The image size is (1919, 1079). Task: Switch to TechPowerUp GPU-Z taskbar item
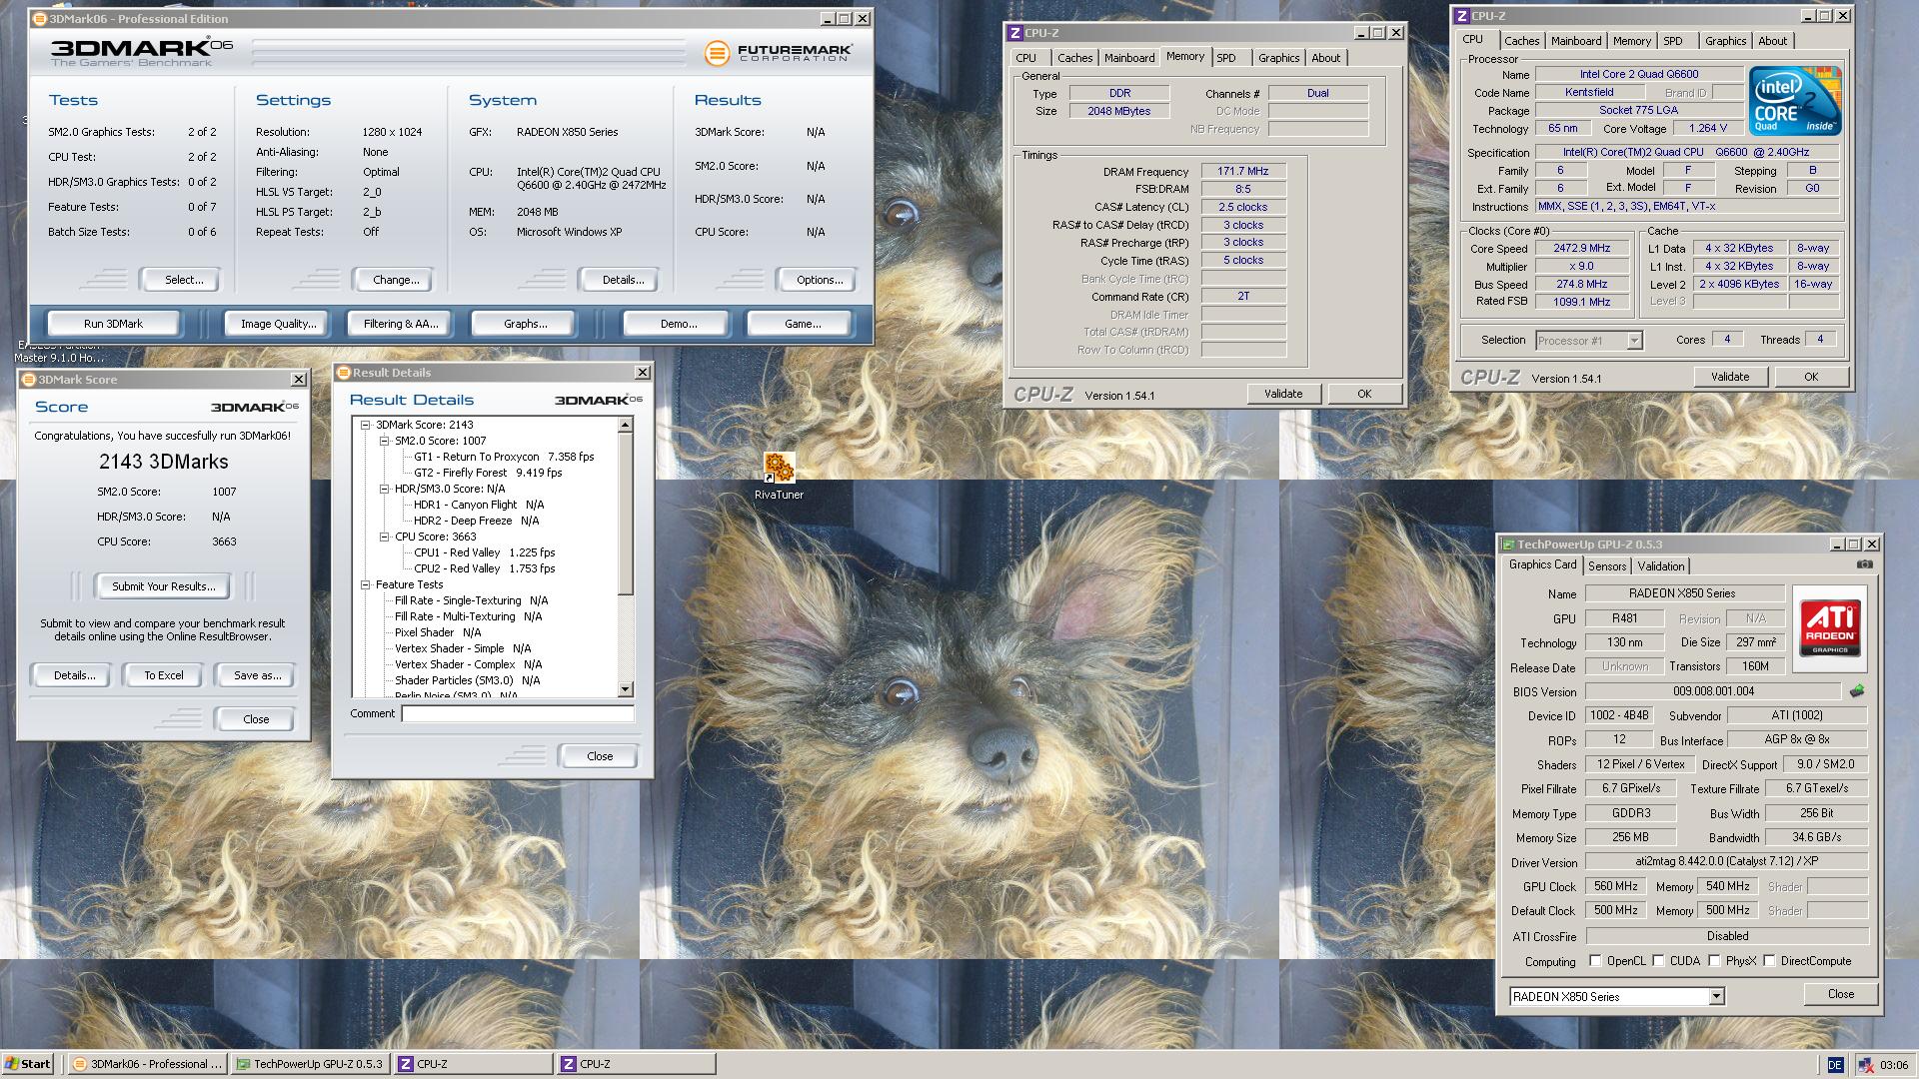309,1064
